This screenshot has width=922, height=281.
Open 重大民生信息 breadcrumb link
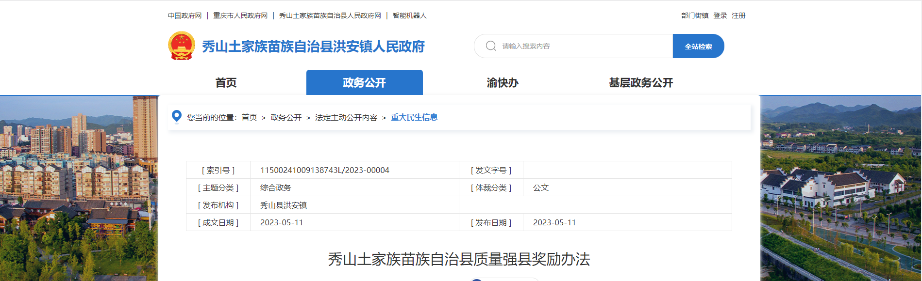point(414,117)
